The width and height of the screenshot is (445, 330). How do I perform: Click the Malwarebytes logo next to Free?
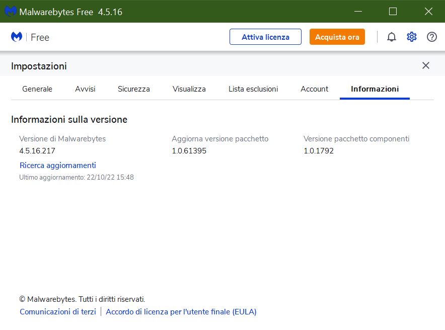click(x=17, y=37)
